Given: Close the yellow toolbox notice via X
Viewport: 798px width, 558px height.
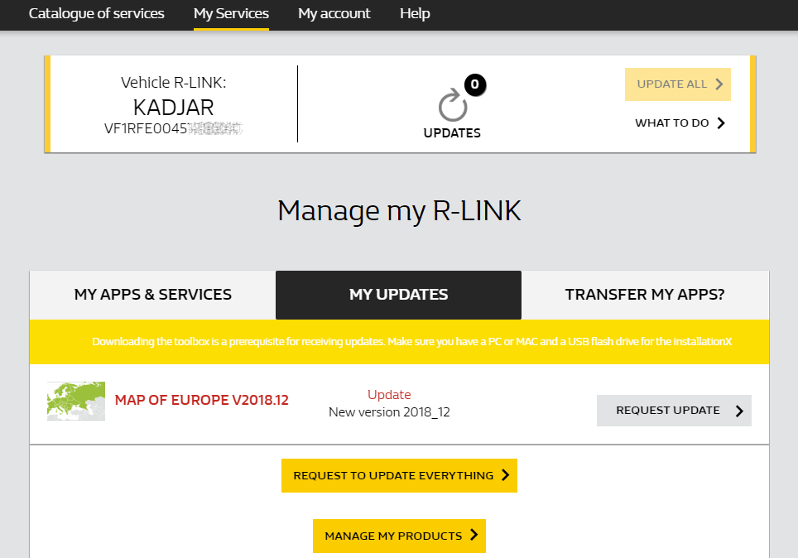Looking at the screenshot, I should tap(728, 342).
